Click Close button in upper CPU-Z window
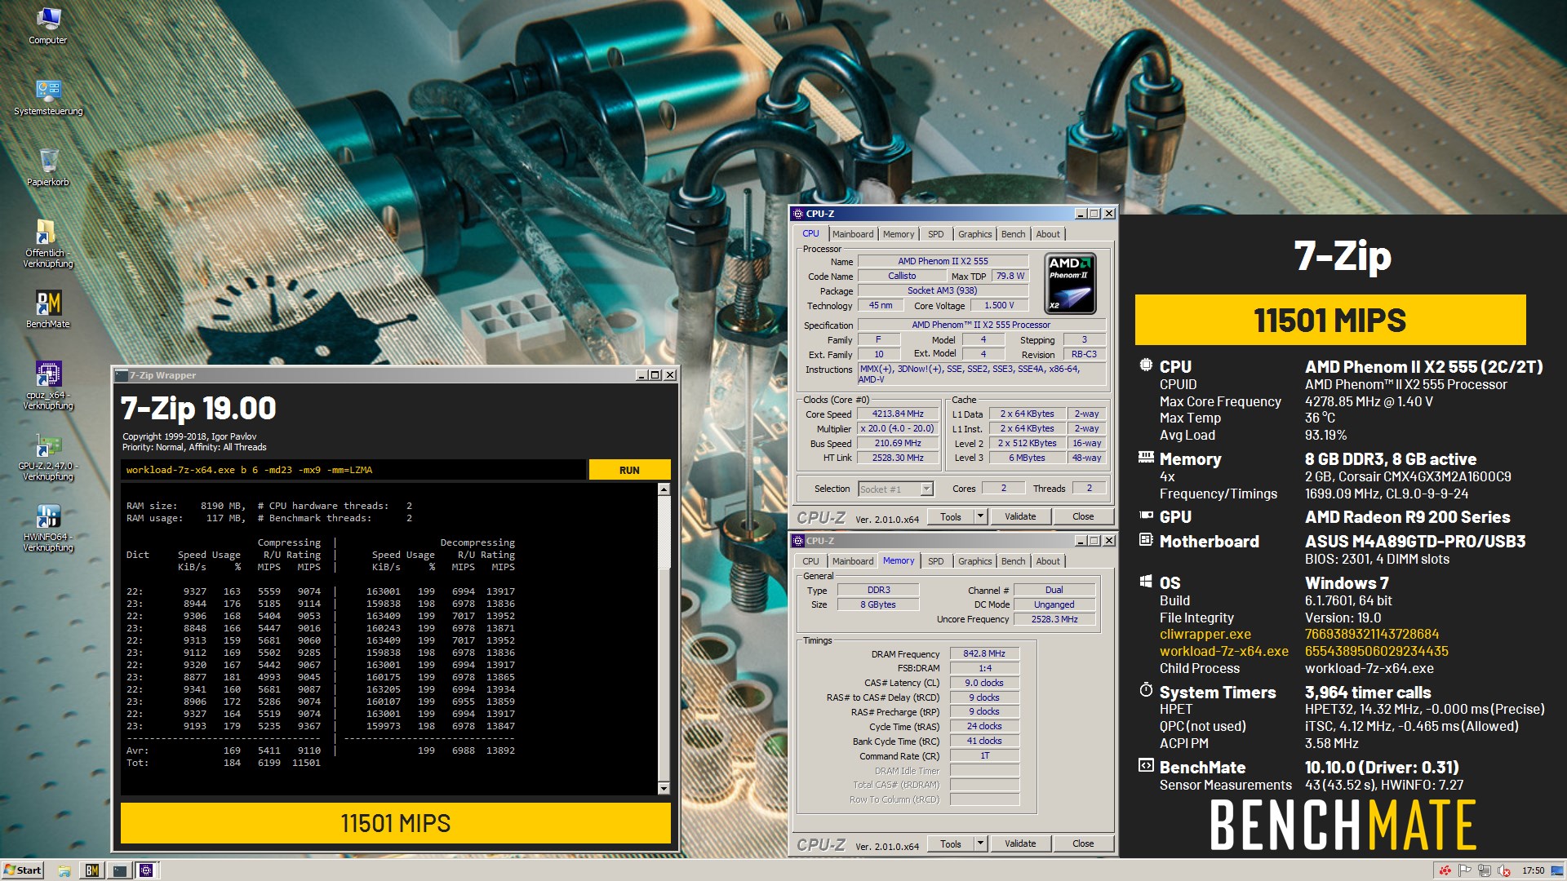Screen dimensions: 1567x881 (x=1083, y=516)
